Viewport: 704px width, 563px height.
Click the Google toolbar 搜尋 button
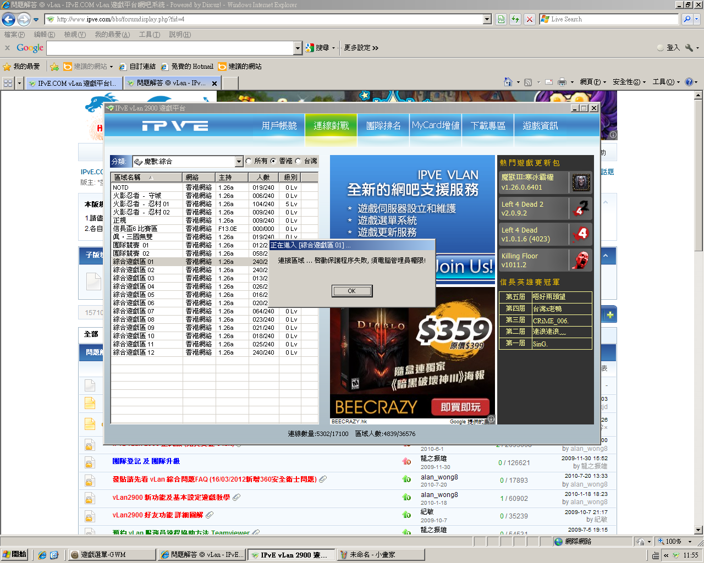[320, 48]
